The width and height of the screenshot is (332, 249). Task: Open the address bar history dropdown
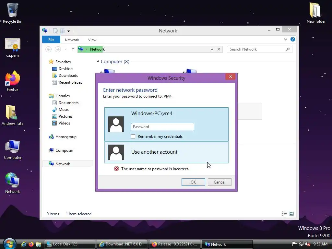[212, 49]
